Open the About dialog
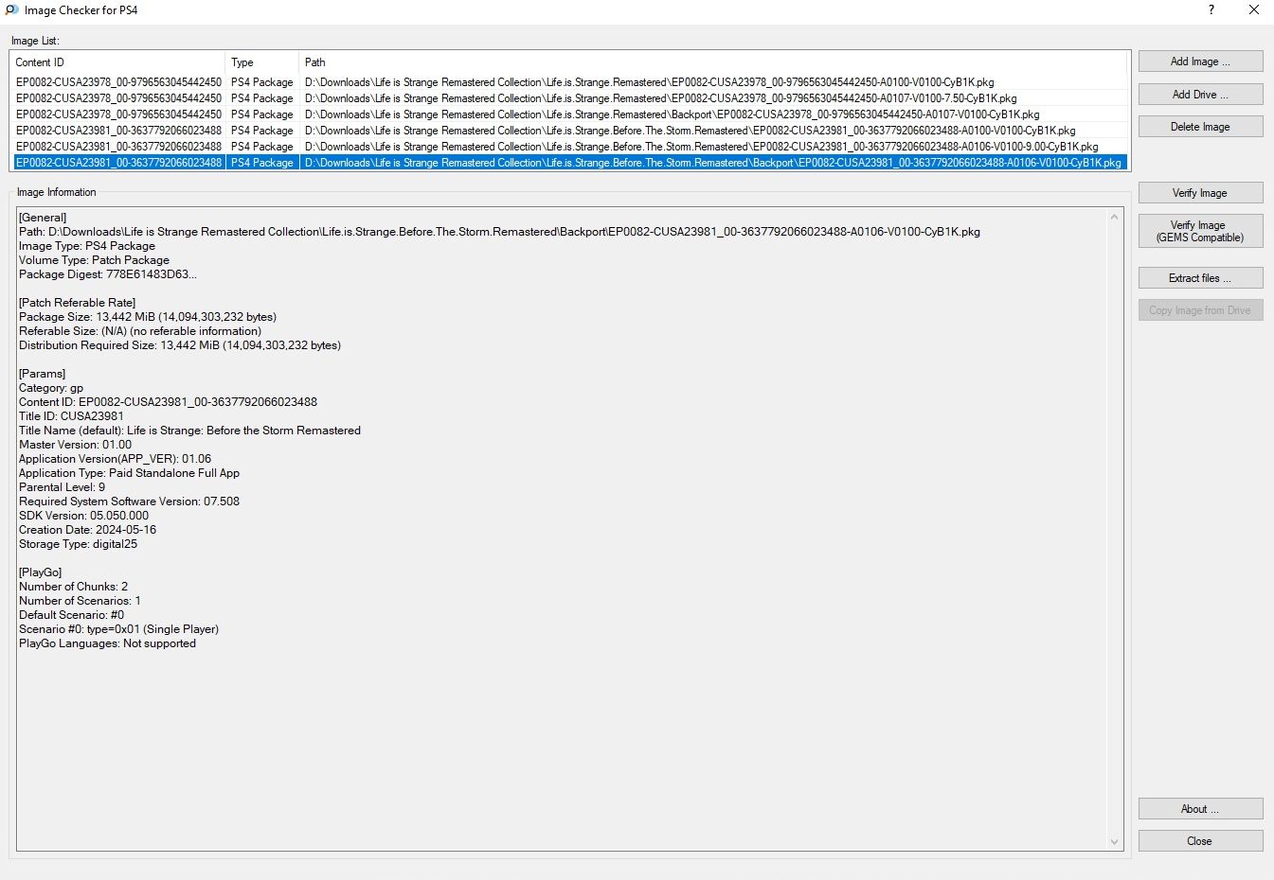The width and height of the screenshot is (1274, 880). tap(1200, 809)
